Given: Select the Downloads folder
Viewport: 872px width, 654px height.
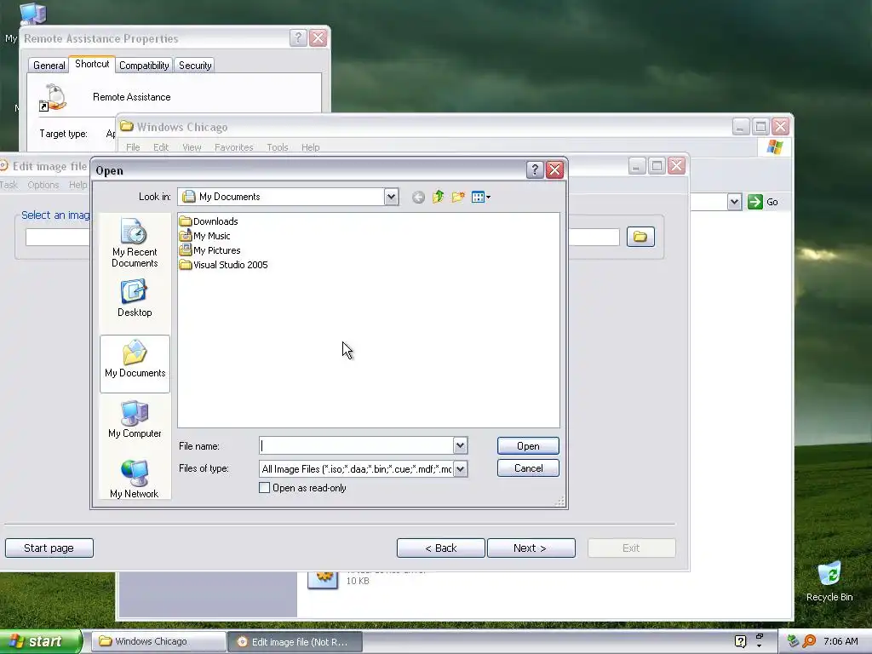Looking at the screenshot, I should point(209,221).
